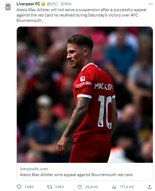Click the share upload icon

click(x=149, y=187)
